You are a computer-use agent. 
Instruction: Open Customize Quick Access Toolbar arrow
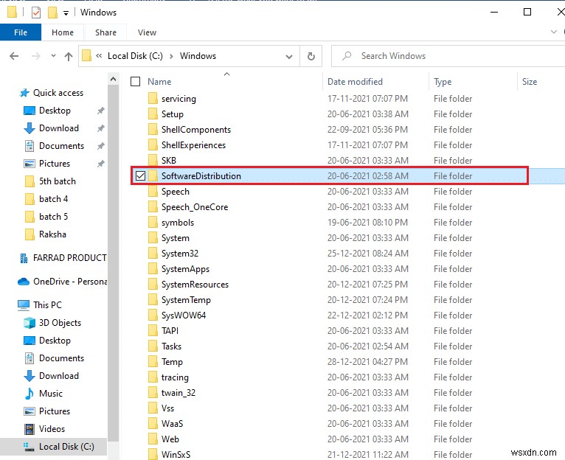[66, 13]
